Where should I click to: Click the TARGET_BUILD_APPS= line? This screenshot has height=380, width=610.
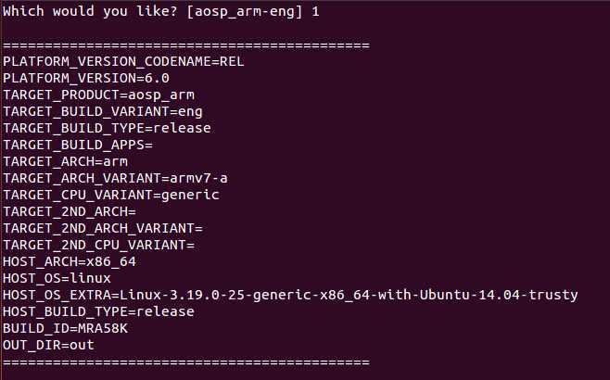tap(78, 145)
